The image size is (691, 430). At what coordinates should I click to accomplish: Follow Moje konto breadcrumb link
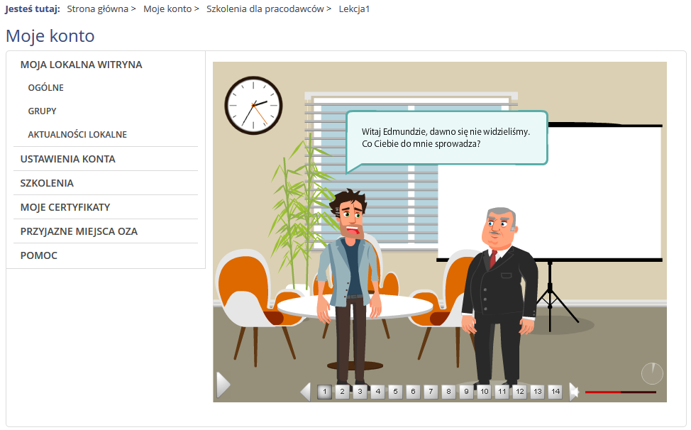(x=167, y=9)
